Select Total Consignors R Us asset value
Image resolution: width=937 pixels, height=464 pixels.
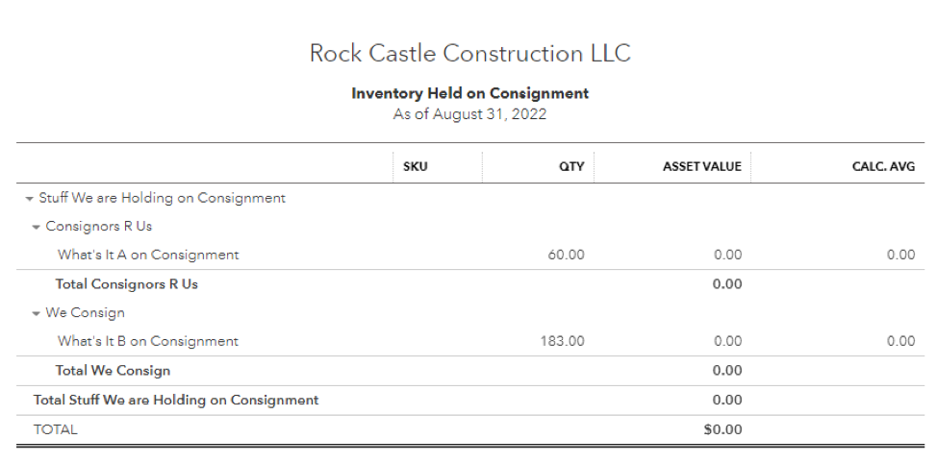pos(727,284)
